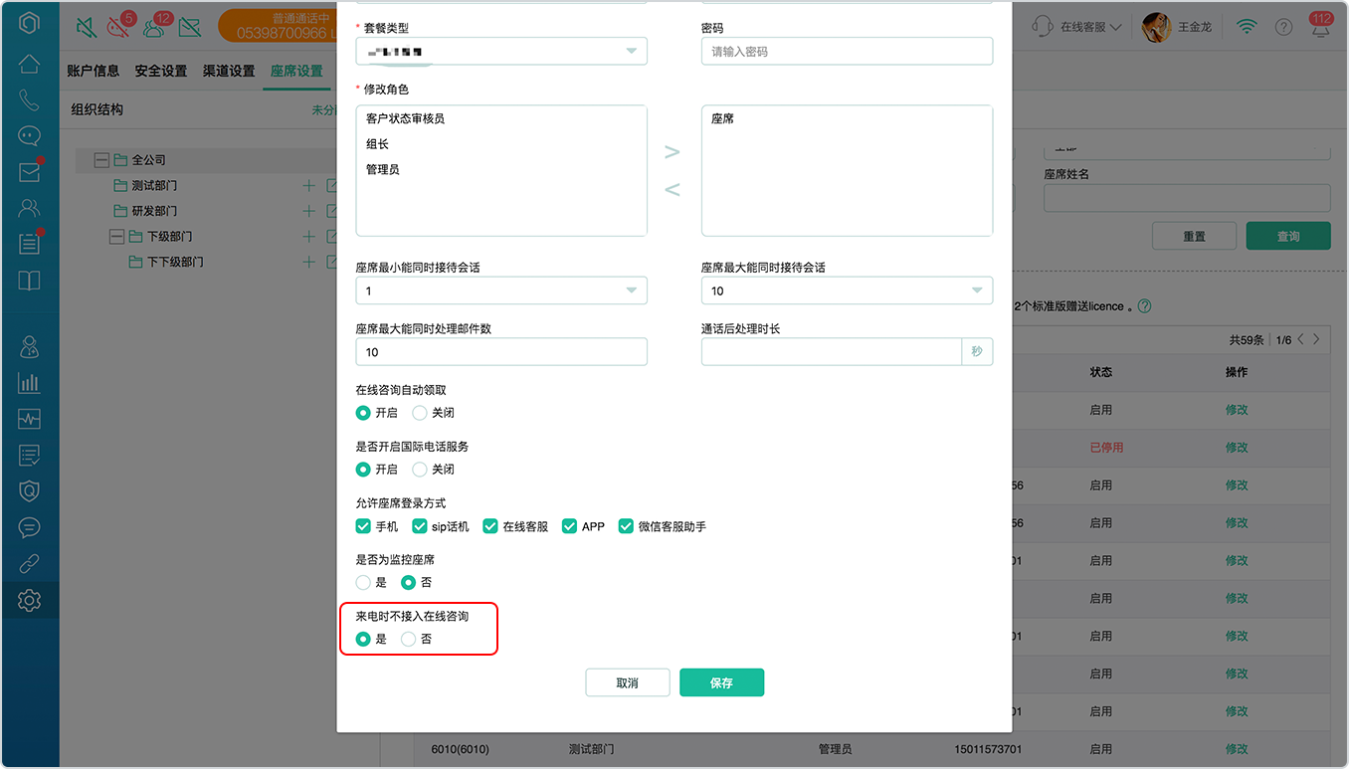This screenshot has width=1349, height=769.
Task: Switch to the 渠道设置 tab
Action: [229, 71]
